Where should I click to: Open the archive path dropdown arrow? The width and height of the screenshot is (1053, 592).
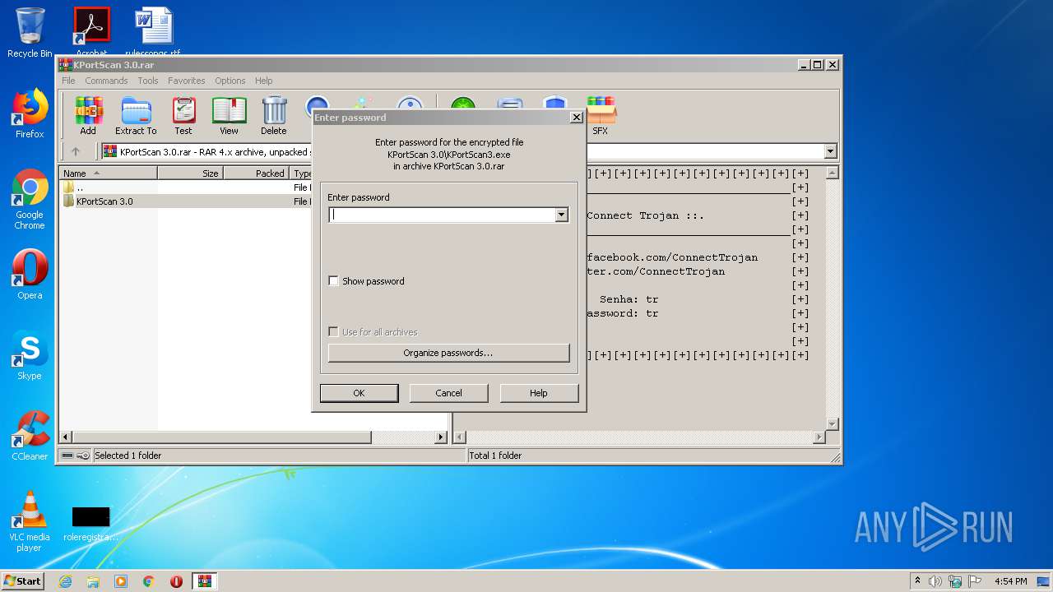coord(830,151)
